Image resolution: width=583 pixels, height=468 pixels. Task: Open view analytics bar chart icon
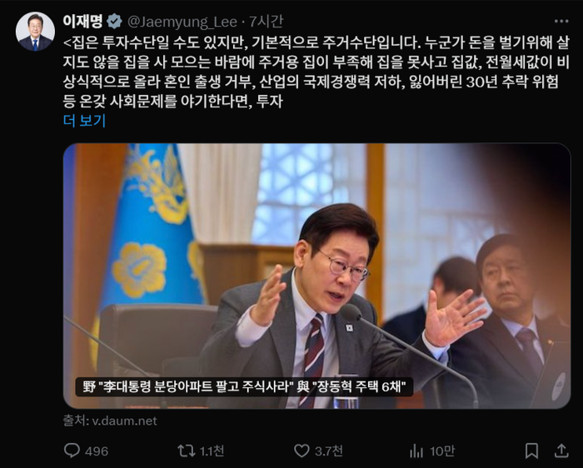416,451
